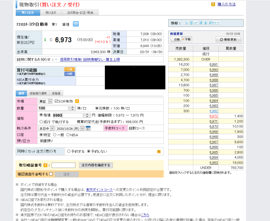Click price 6,969 in order book

pyautogui.click(x=214, y=132)
